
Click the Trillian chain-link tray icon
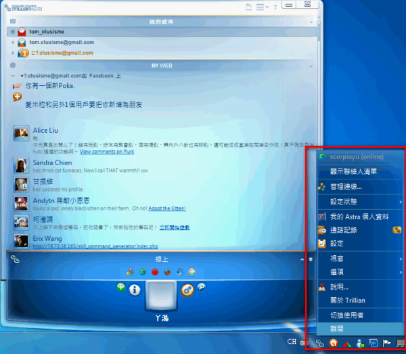[320, 343]
